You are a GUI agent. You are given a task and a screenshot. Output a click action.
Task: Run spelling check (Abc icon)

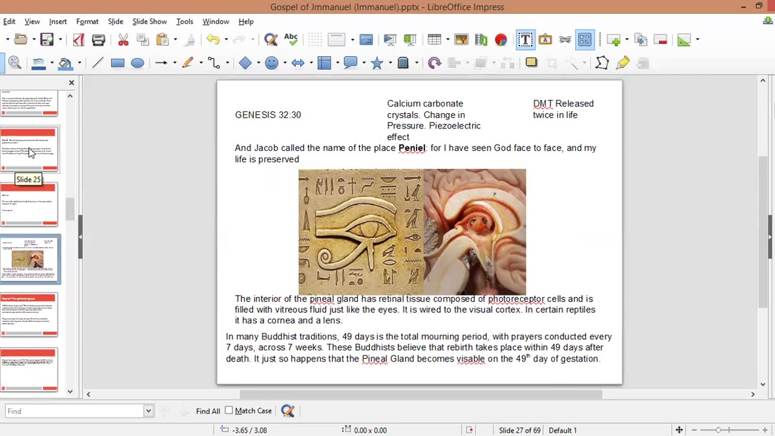(x=291, y=40)
